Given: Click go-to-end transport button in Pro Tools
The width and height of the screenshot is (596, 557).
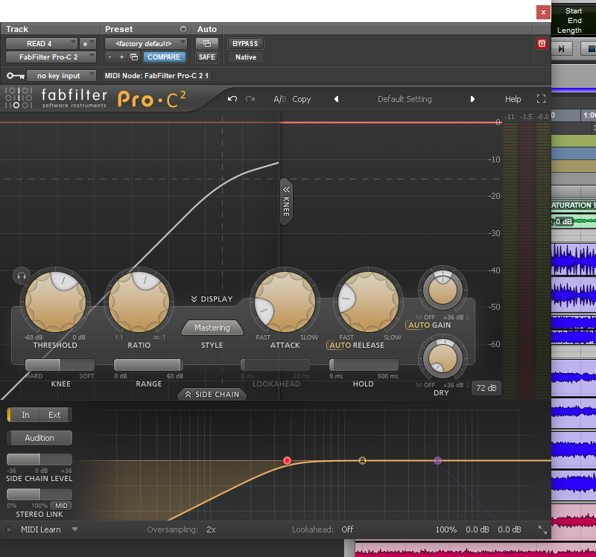Looking at the screenshot, I should 562,48.
